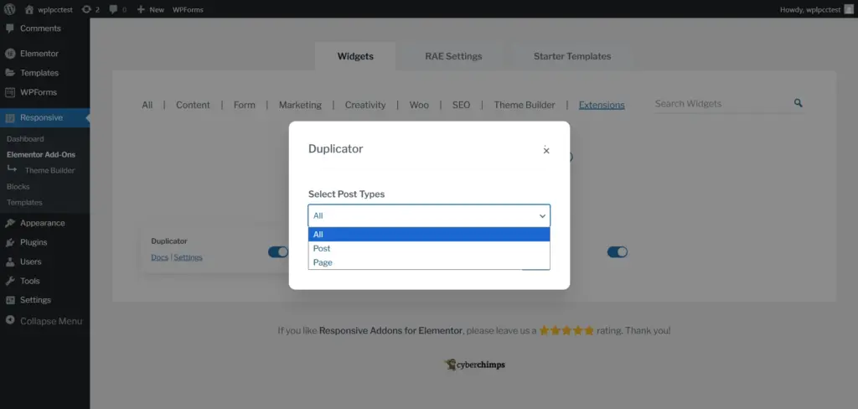Open the Dashboard submenu item

click(x=25, y=139)
